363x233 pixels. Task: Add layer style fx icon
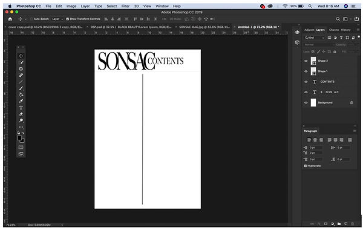click(319, 224)
